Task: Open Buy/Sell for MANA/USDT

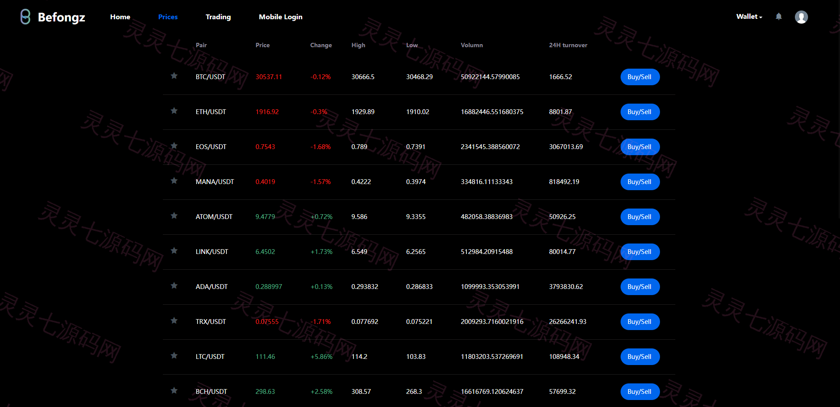Action: tap(640, 182)
